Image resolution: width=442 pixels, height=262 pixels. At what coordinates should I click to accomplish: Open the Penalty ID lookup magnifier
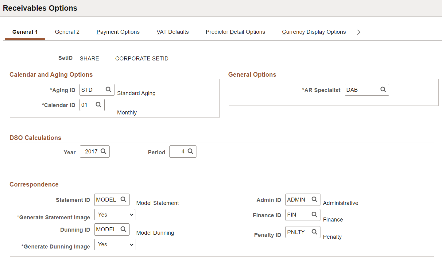click(314, 232)
